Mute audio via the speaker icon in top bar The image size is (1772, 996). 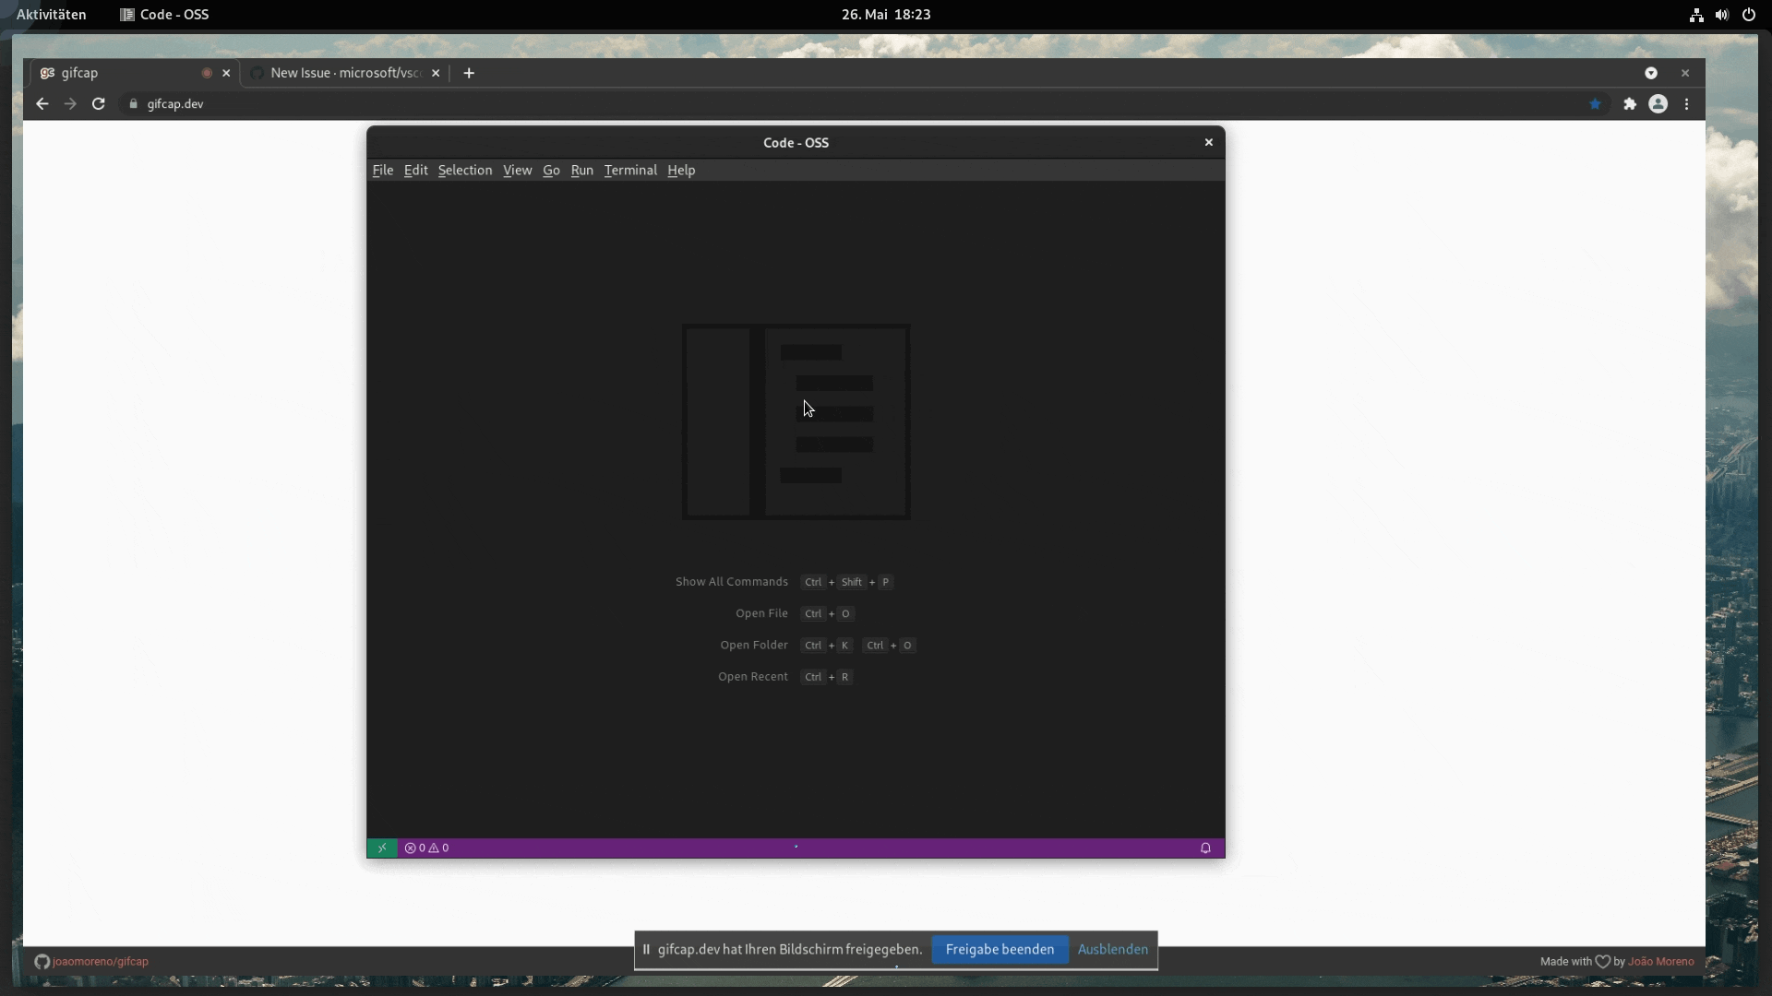pyautogui.click(x=1722, y=15)
